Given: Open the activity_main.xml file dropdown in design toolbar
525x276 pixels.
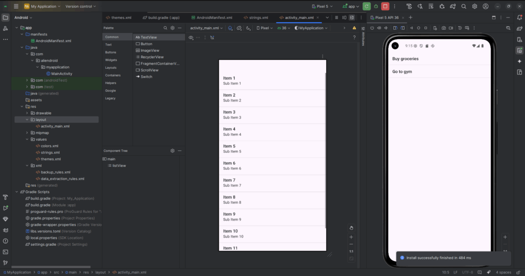Looking at the screenshot, I should tap(206, 28).
